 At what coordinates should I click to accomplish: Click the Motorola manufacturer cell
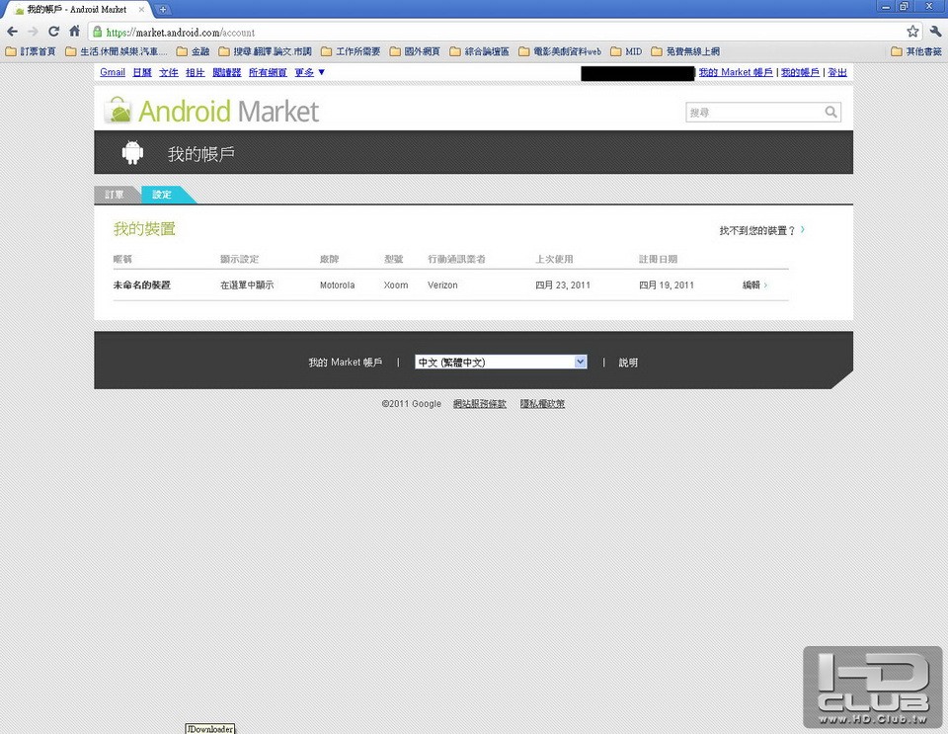[x=338, y=285]
